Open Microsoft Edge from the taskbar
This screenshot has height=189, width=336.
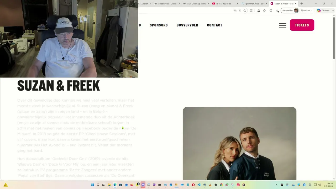[x=115, y=185]
